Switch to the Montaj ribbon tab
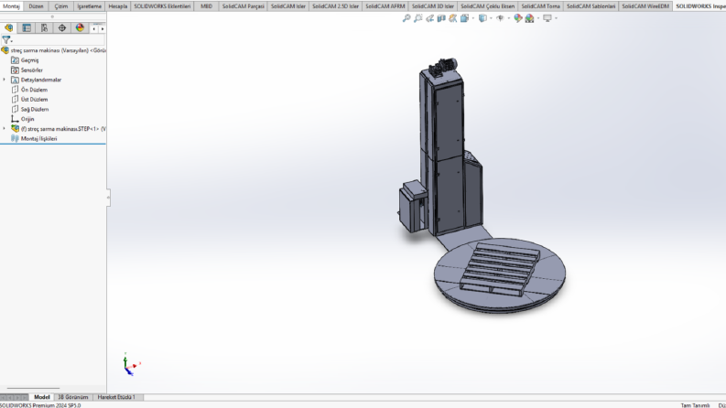The width and height of the screenshot is (726, 408). [11, 6]
